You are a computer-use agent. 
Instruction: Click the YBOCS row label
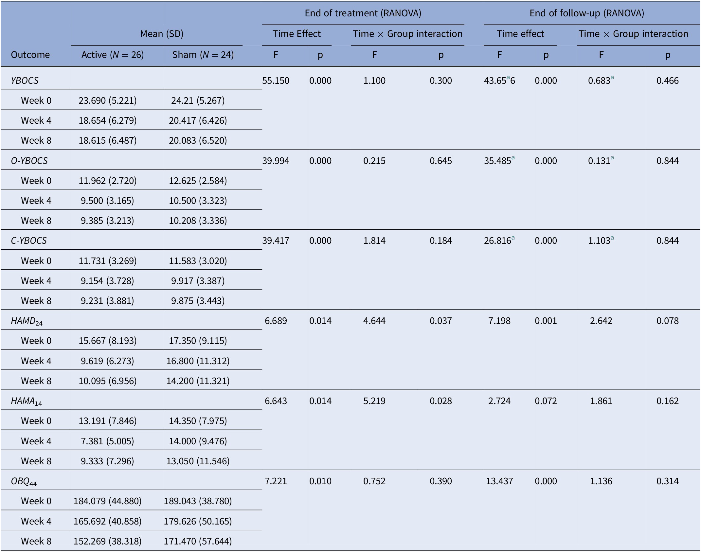(x=25, y=80)
